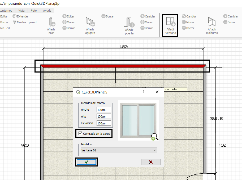This screenshot has width=242, height=180.
Task: Choose Mover in the pillar group
Action: point(69,22)
